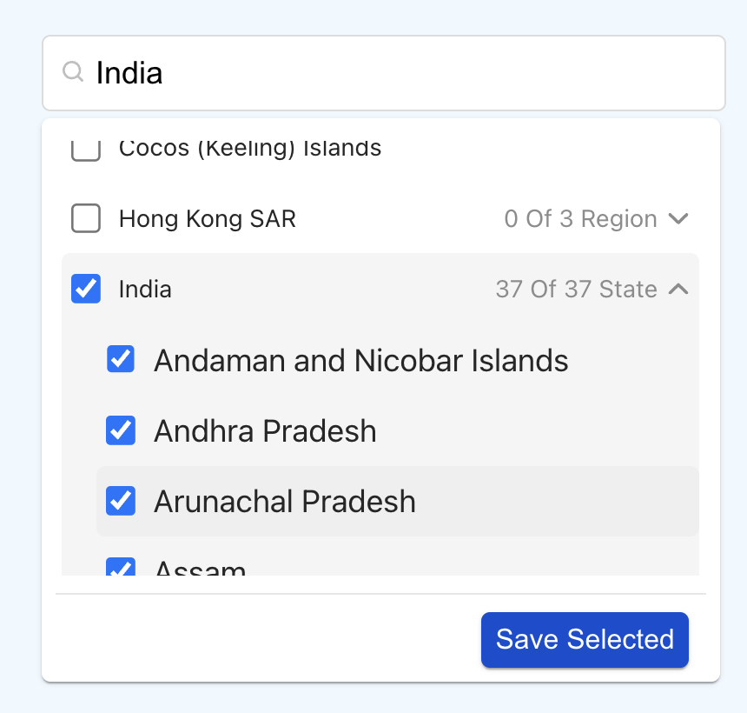
Task: Untick the Andhra Pradesh checkbox
Action: (121, 430)
